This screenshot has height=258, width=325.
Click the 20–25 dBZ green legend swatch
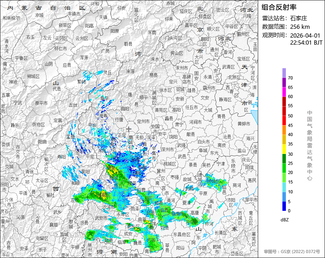pos(284,168)
